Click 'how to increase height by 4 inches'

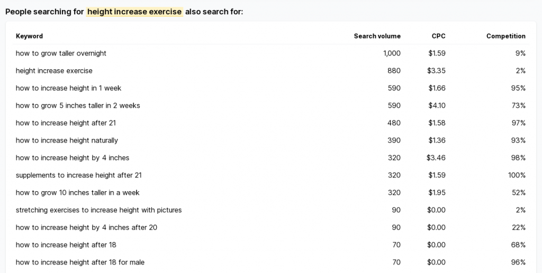click(x=73, y=158)
